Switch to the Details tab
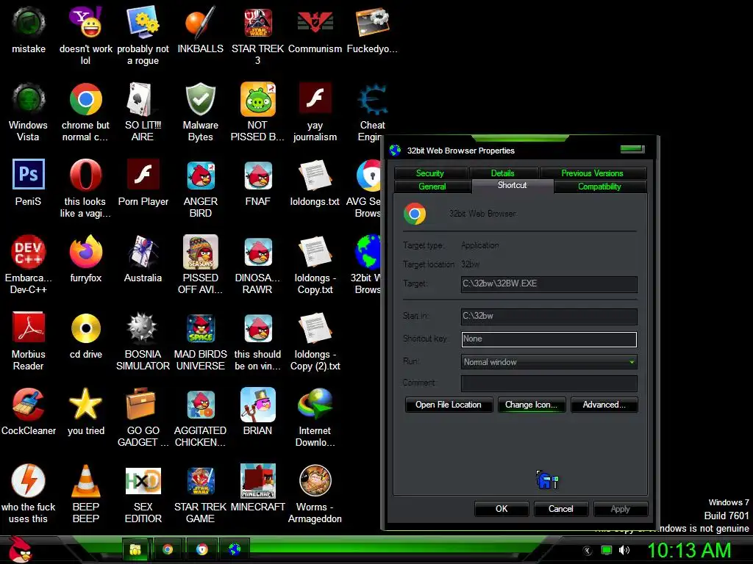This screenshot has height=564, width=753. coord(503,173)
